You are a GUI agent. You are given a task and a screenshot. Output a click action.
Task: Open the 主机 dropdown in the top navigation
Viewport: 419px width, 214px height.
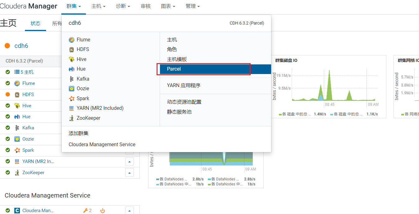98,6
